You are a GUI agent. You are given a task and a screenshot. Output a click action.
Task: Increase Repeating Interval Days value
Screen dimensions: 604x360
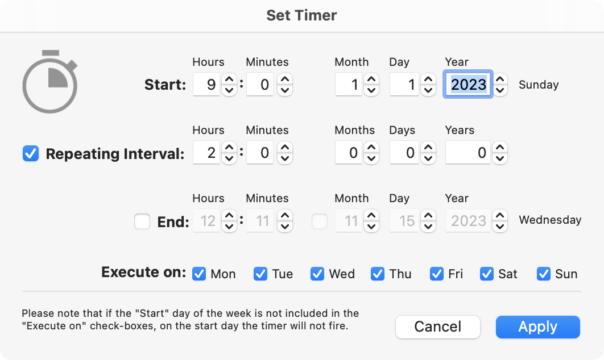(x=428, y=147)
